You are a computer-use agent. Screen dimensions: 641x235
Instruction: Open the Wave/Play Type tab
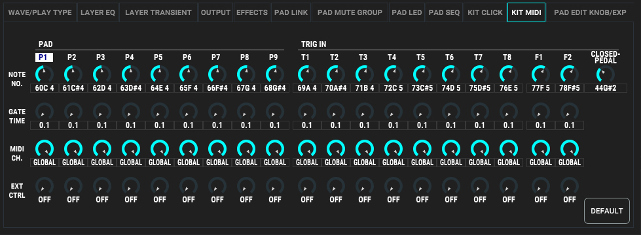(40, 12)
